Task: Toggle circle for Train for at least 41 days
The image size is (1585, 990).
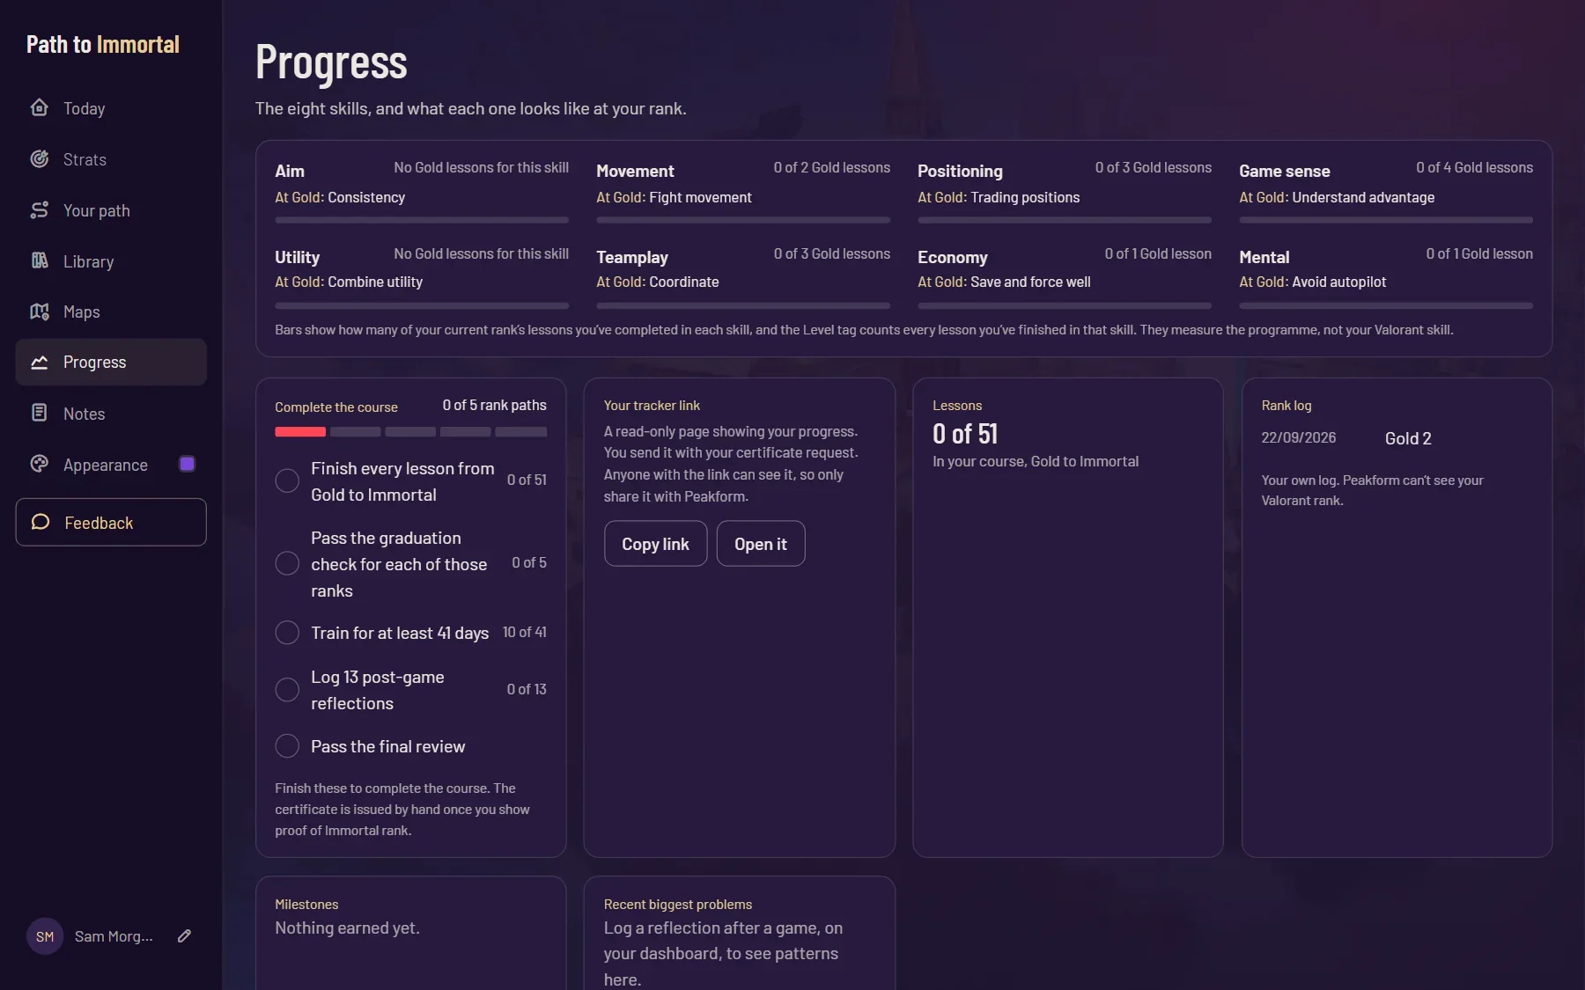Action: pos(287,633)
